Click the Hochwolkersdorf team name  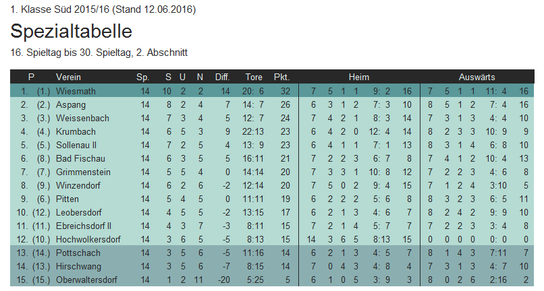click(x=88, y=239)
